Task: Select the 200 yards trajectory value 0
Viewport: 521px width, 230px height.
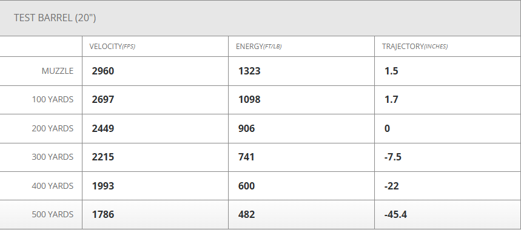Action: click(387, 128)
